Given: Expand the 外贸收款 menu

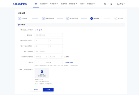Looking at the screenshot, I should [x=54, y=4].
